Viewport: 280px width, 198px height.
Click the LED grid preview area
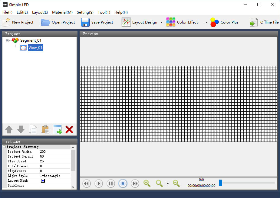(179, 104)
